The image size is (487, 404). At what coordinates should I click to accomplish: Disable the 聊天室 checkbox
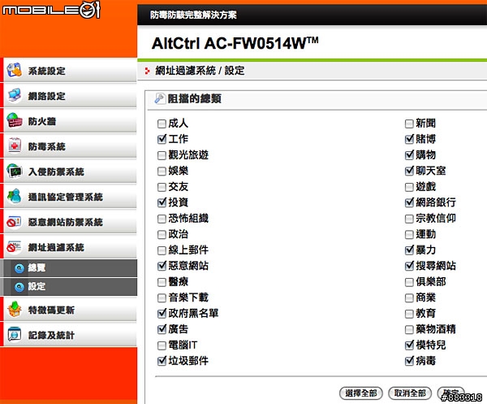409,171
